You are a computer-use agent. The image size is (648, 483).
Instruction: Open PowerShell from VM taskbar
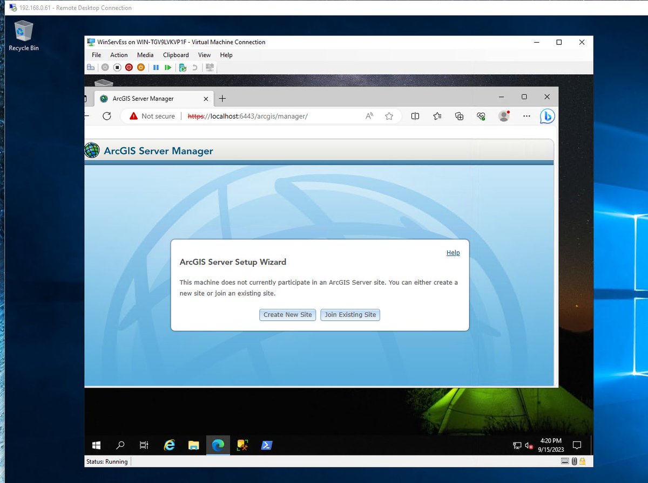[267, 445]
